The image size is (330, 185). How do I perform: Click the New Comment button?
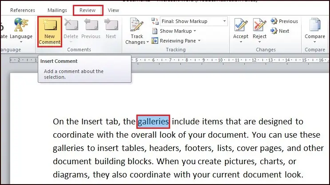point(50,31)
